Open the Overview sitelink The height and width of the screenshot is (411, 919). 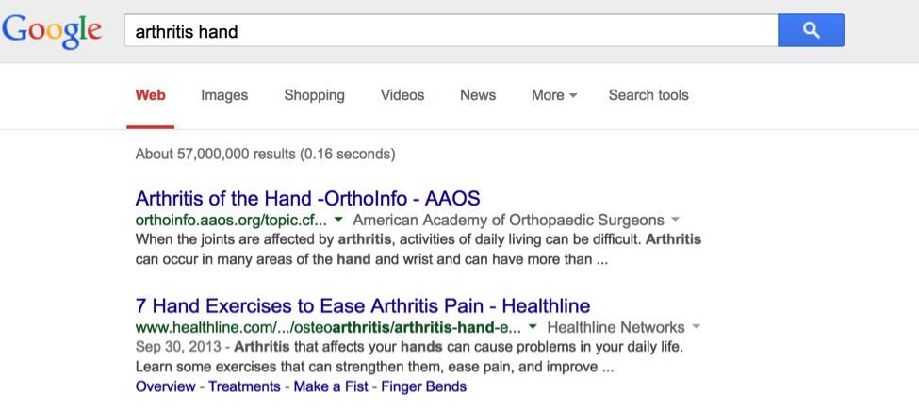[x=165, y=386]
